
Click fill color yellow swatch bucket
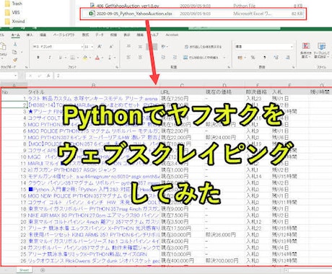click(x=85, y=58)
